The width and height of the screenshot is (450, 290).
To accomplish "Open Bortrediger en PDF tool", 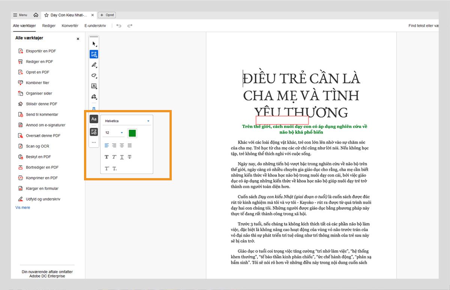I will coord(42,167).
